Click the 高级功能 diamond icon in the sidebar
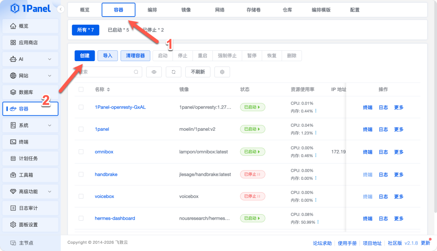The width and height of the screenshot is (437, 251). tap(13, 191)
